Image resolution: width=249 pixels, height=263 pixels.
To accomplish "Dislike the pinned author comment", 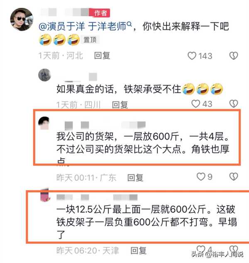I will point(234,56).
